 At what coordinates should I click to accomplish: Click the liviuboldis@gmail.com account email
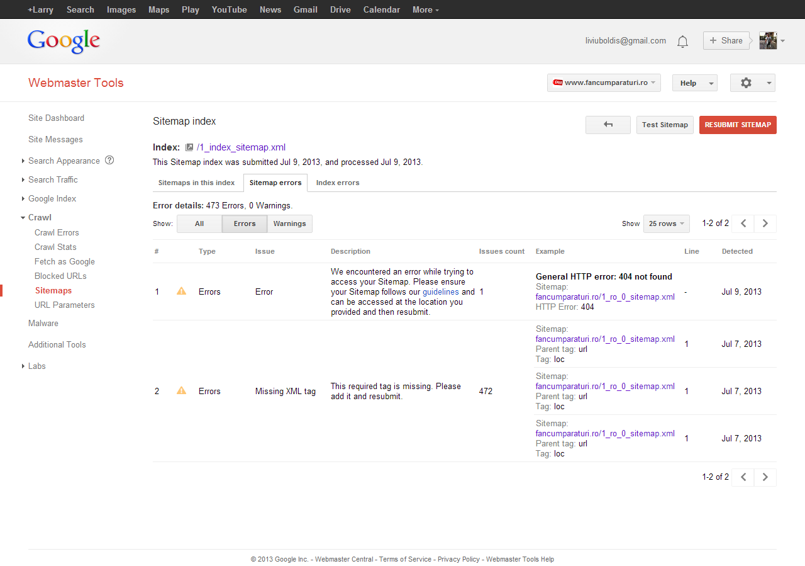pos(625,41)
